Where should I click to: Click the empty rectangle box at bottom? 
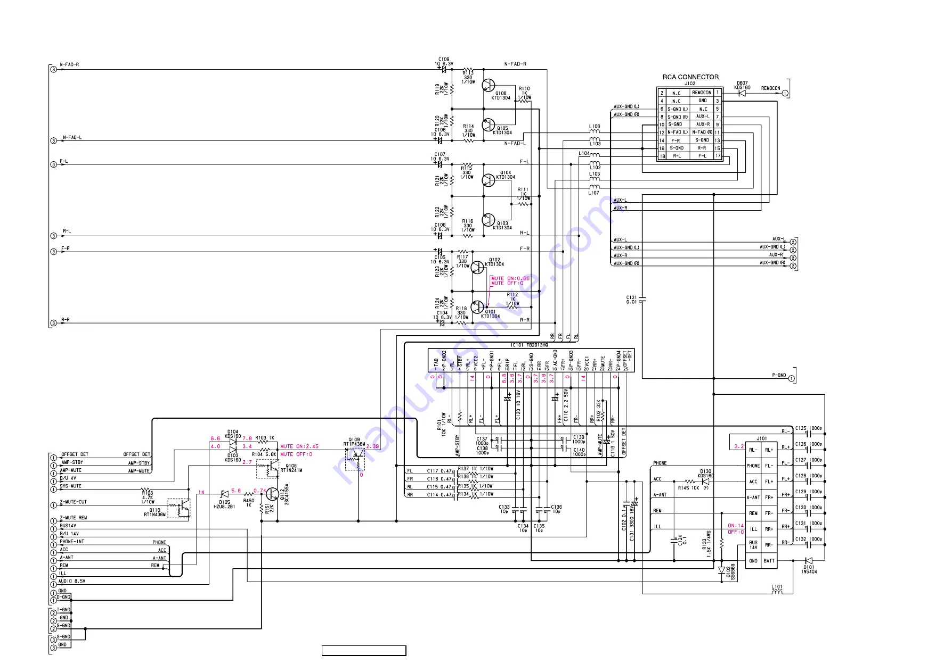364,651
